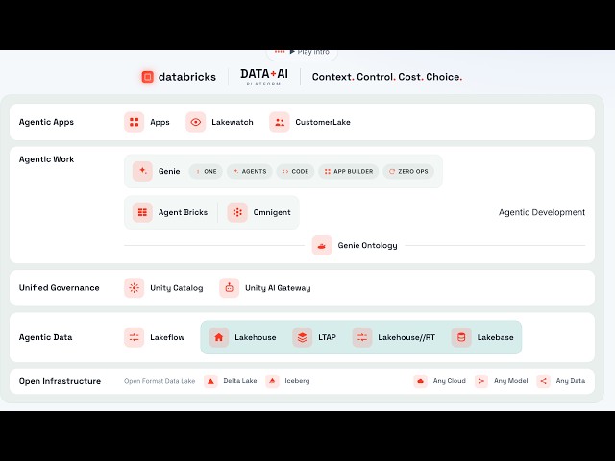Click the Agentic Apps row heading
The image size is (615, 461).
pyautogui.click(x=46, y=122)
